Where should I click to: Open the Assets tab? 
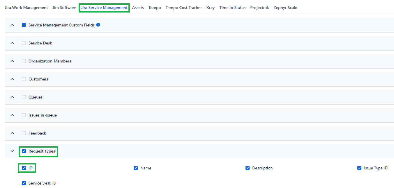138,8
